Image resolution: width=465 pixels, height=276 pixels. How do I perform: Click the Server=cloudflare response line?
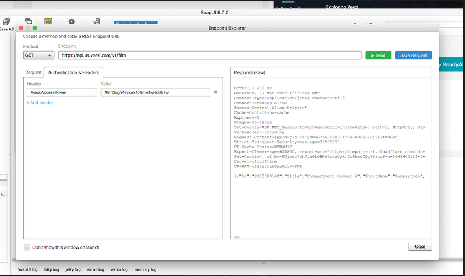click(255, 161)
